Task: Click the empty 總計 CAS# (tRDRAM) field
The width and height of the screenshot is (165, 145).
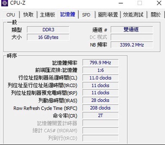Action: click(100, 130)
